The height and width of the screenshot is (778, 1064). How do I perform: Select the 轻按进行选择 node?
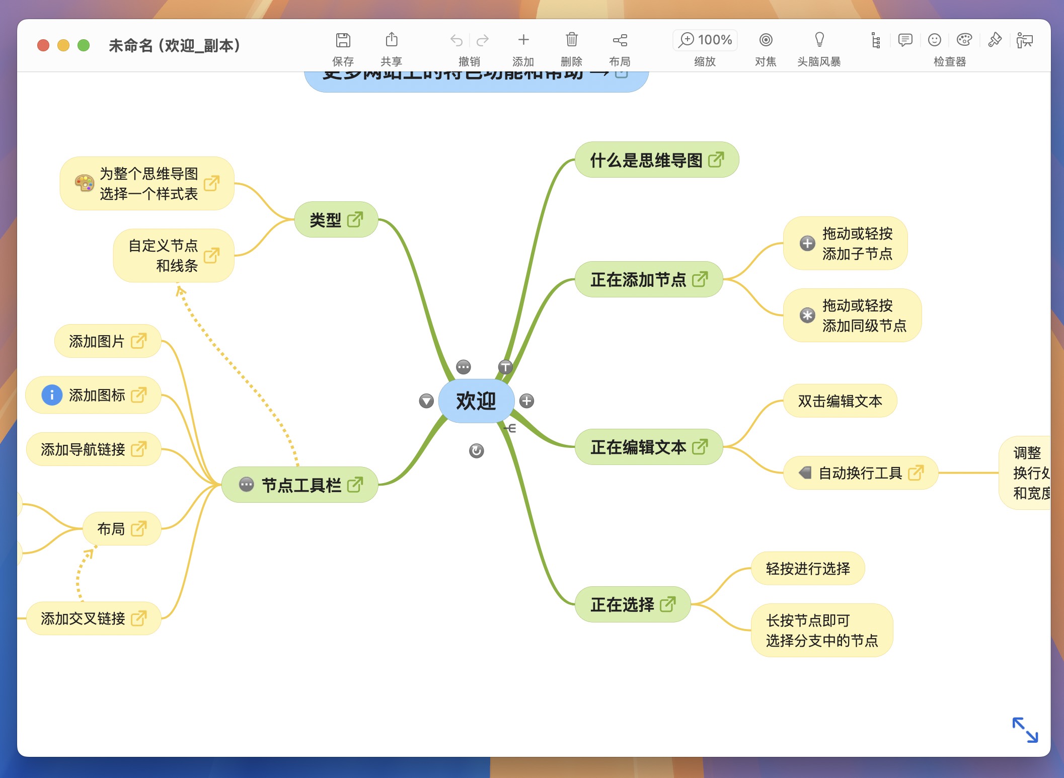tap(808, 569)
